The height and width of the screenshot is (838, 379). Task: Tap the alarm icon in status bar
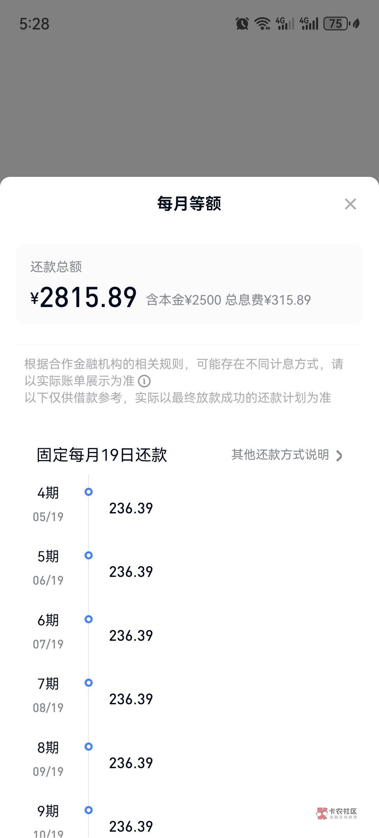242,24
